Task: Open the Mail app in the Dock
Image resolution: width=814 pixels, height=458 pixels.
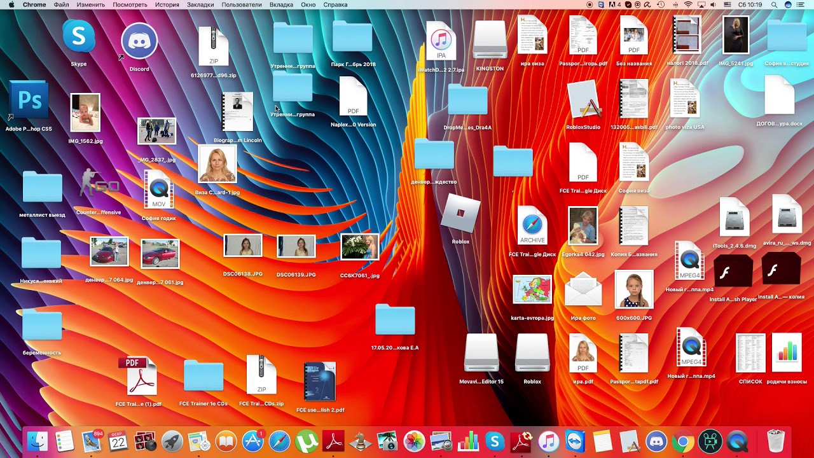Action: pyautogui.click(x=92, y=441)
